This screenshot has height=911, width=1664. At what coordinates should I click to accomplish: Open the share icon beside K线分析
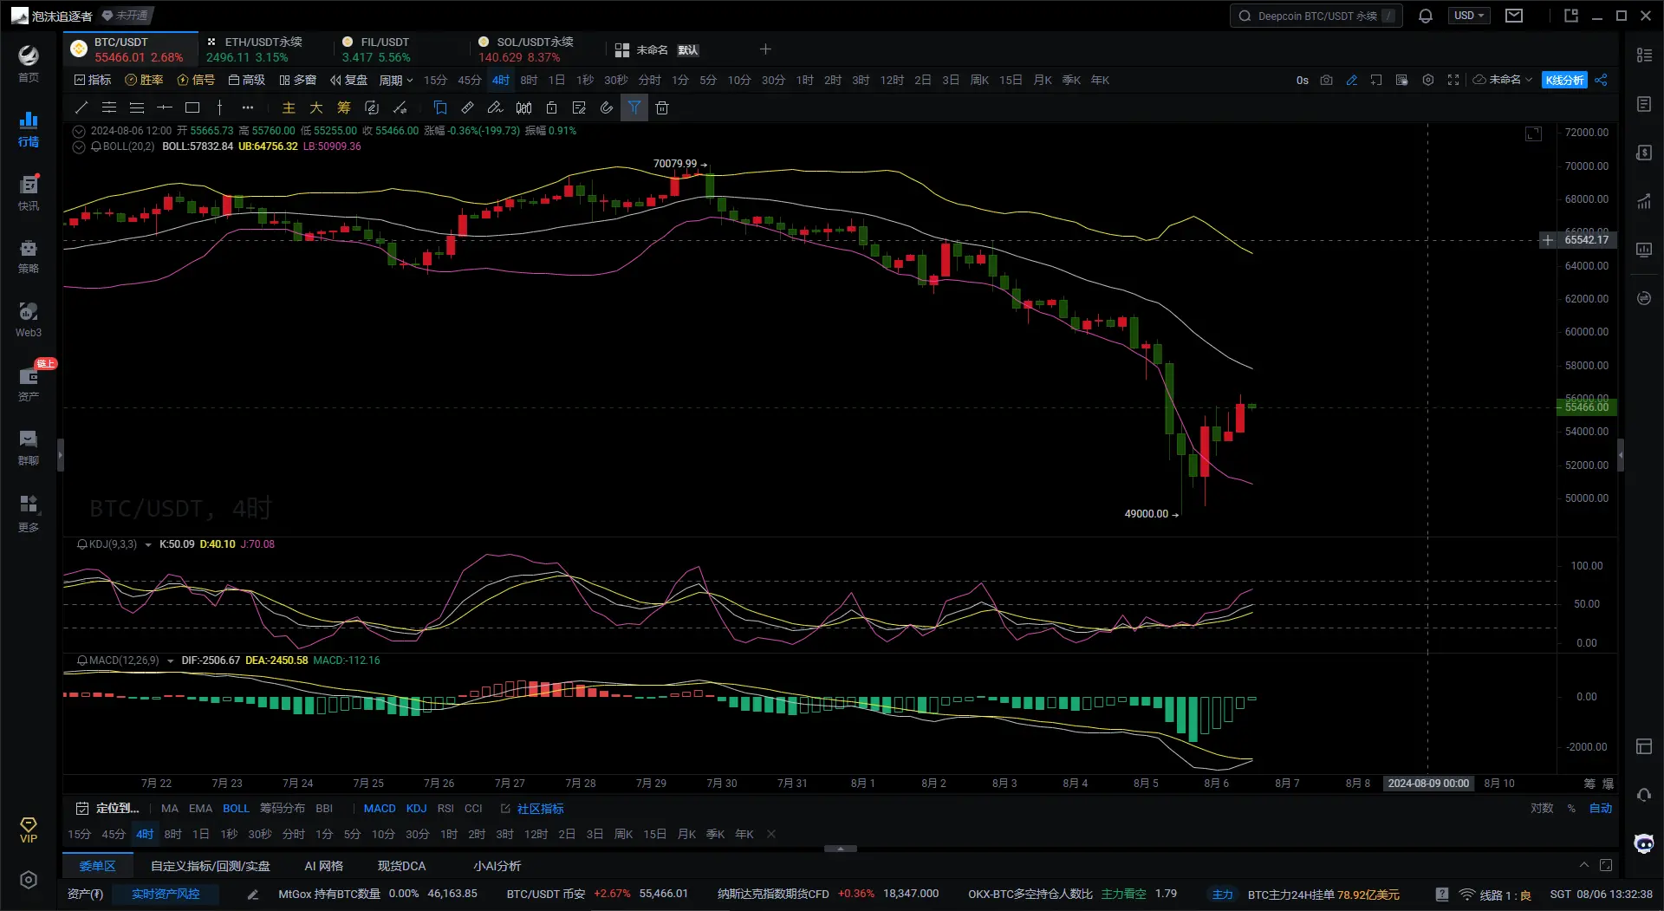[x=1601, y=80]
